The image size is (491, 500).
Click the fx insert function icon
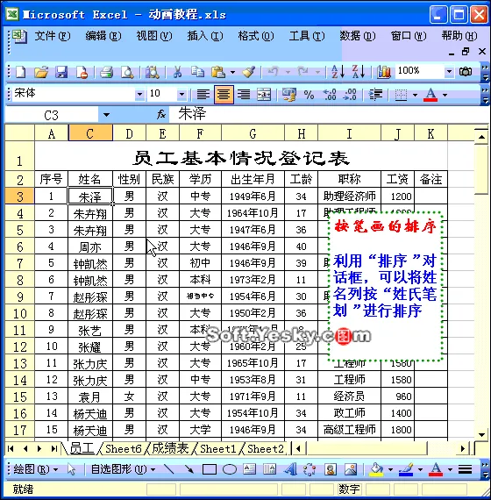tap(161, 114)
